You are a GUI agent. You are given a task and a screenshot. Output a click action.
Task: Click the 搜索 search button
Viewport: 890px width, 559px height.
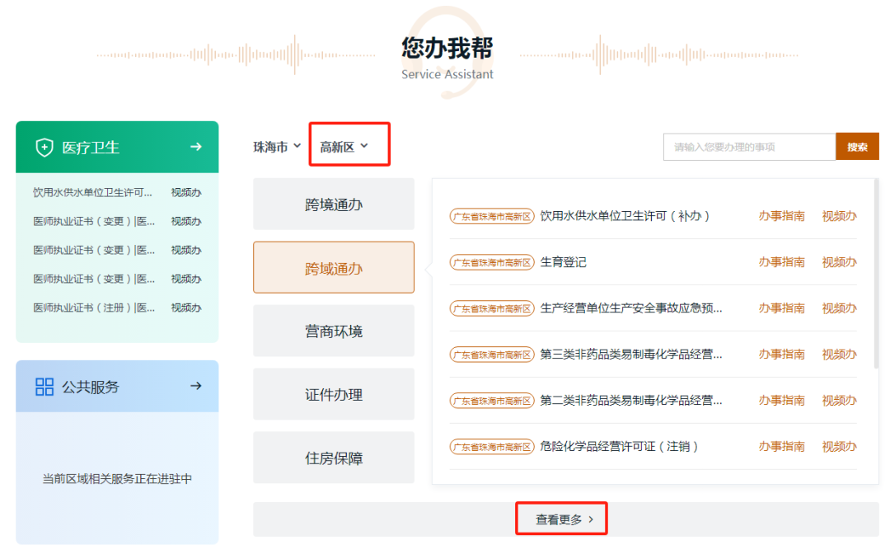tap(857, 146)
